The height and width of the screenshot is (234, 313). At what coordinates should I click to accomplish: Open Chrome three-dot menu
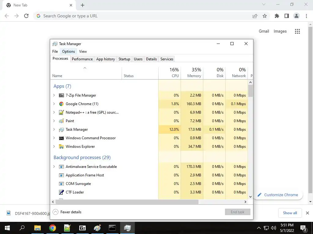[x=306, y=16]
